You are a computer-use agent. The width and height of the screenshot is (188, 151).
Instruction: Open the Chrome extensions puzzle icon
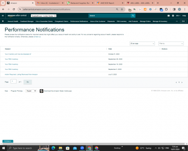coord(166,9)
